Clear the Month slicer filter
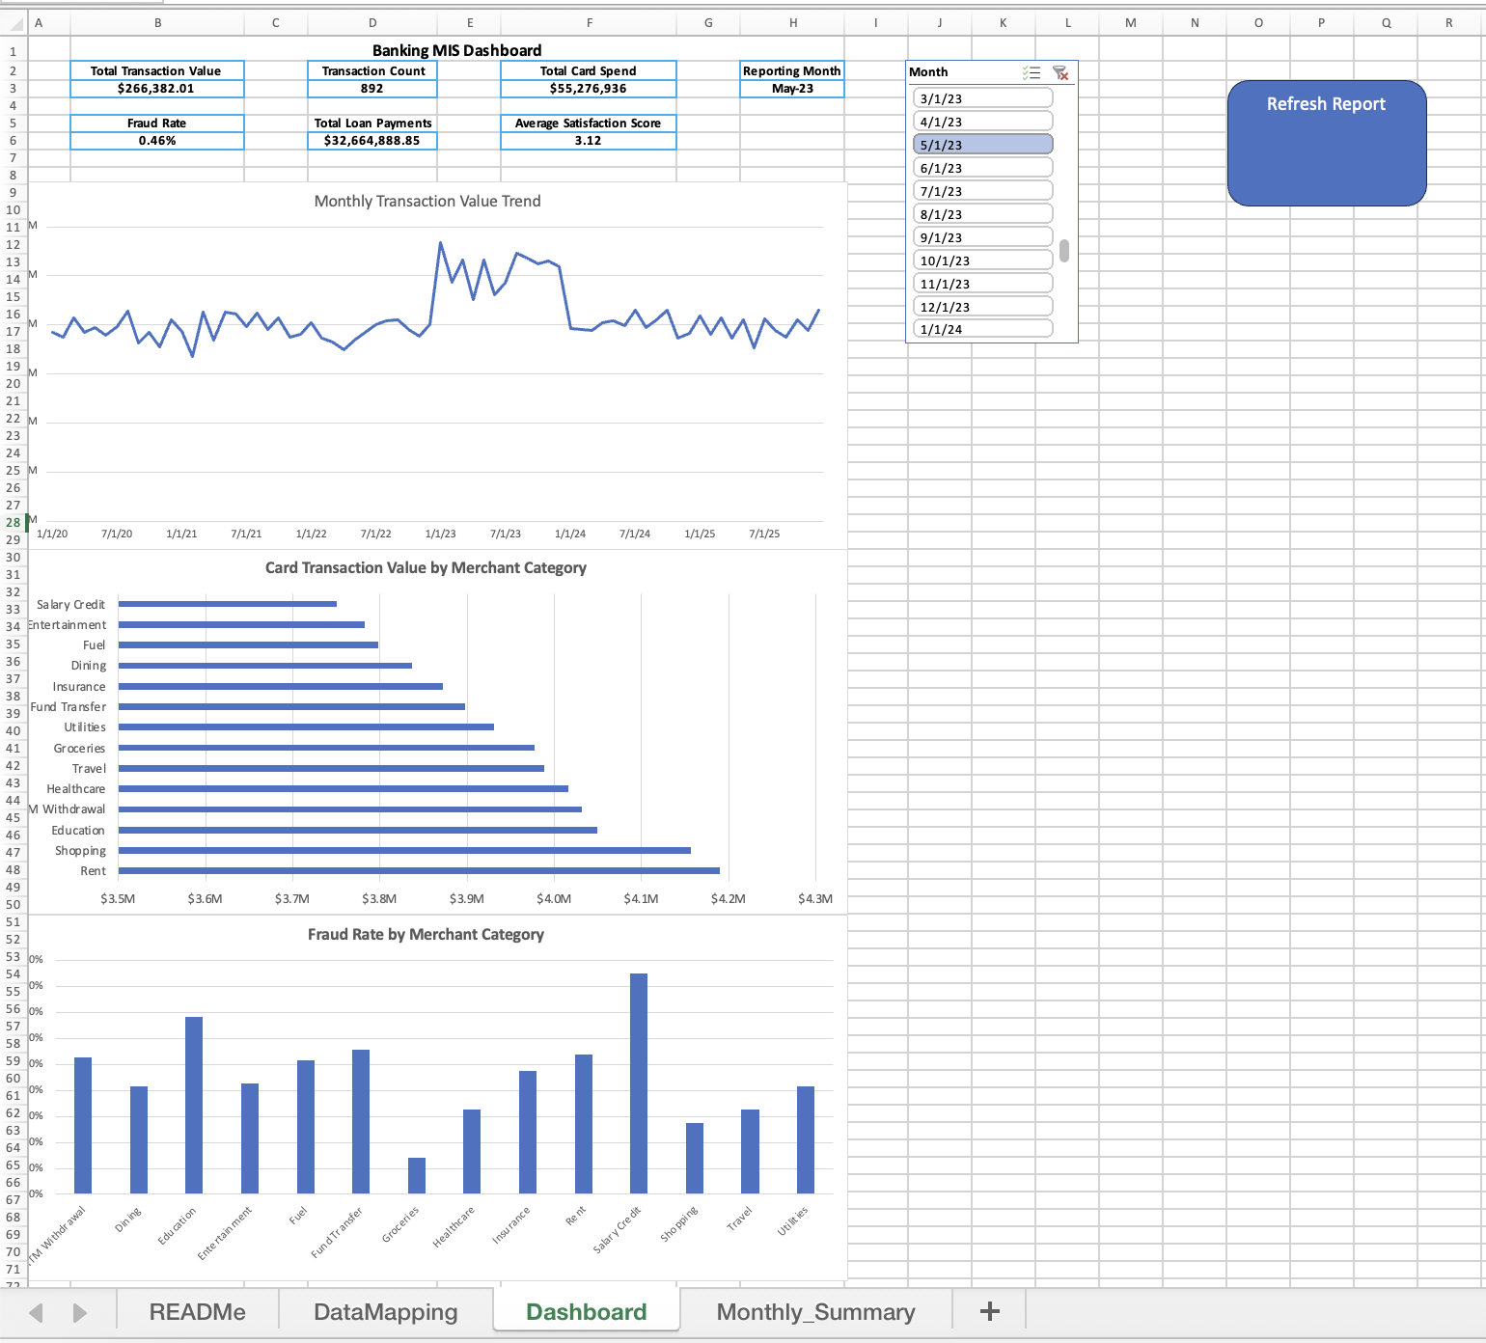 (x=1060, y=73)
